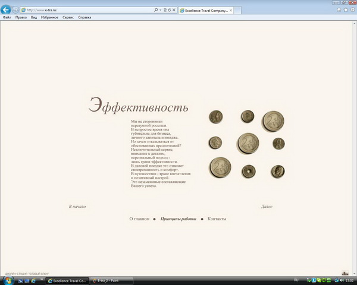
Task: Open the Справка menu
Action: click(84, 17)
